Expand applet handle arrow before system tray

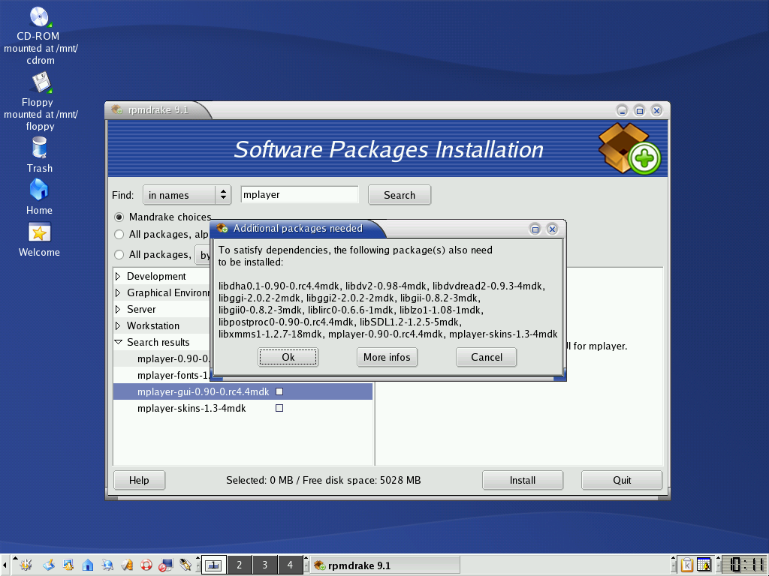tap(674, 558)
